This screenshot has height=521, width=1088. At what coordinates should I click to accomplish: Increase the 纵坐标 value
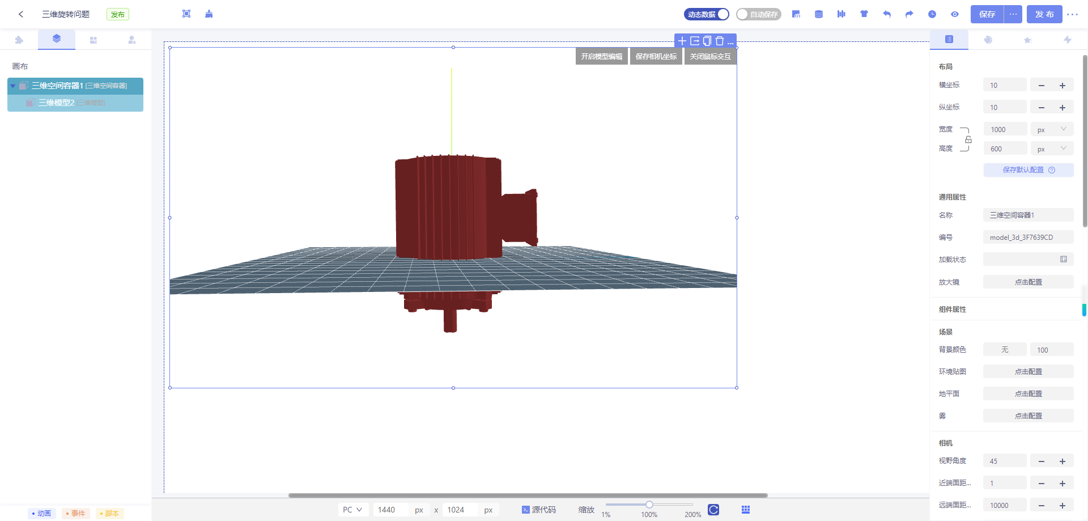tap(1062, 108)
